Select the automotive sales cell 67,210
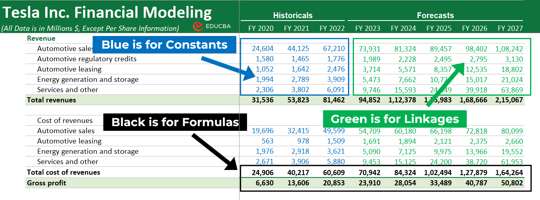The height and width of the screenshot is (200, 540). point(334,49)
